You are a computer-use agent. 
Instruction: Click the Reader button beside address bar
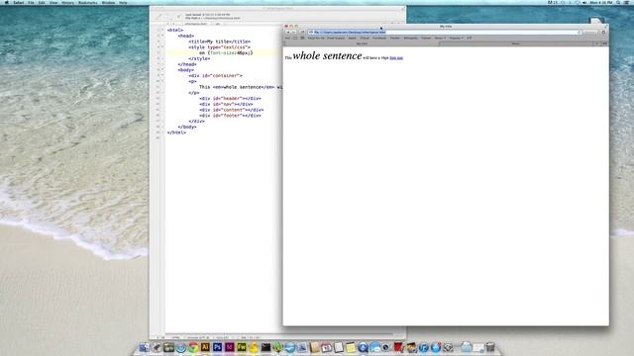point(590,32)
